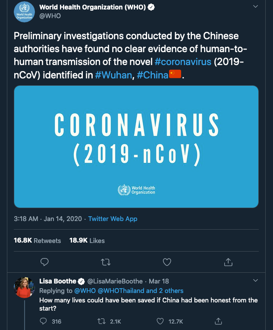
Task: Share the WHO tweet
Action: [x=229, y=262]
